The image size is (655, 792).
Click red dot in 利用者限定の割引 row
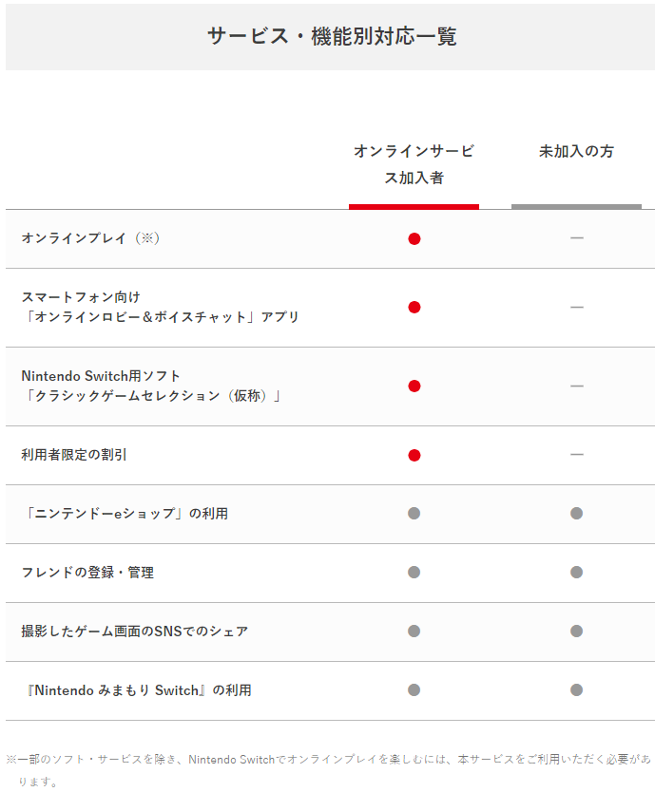click(x=414, y=455)
